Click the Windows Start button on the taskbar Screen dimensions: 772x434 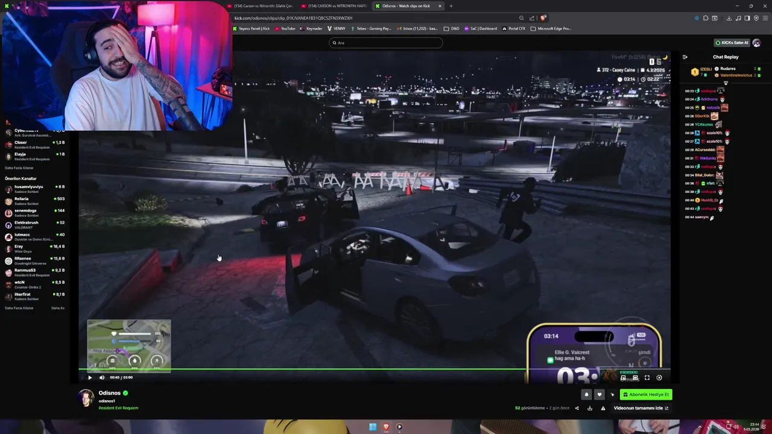[373, 427]
